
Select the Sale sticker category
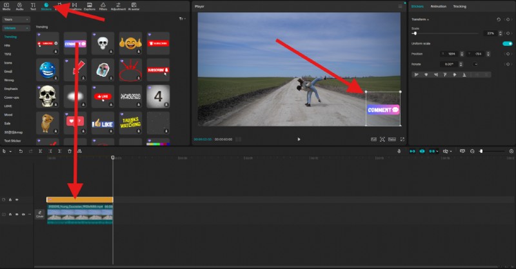(x=7, y=123)
